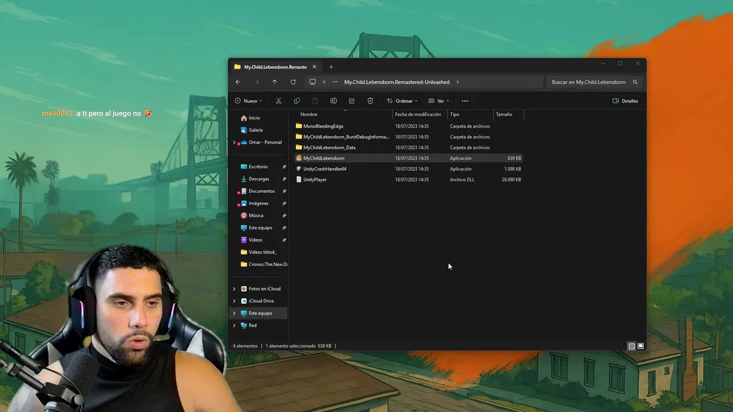Screen dimensions: 733x412
Task: Expand Fotos en iCloud tree node
Action: pos(234,289)
